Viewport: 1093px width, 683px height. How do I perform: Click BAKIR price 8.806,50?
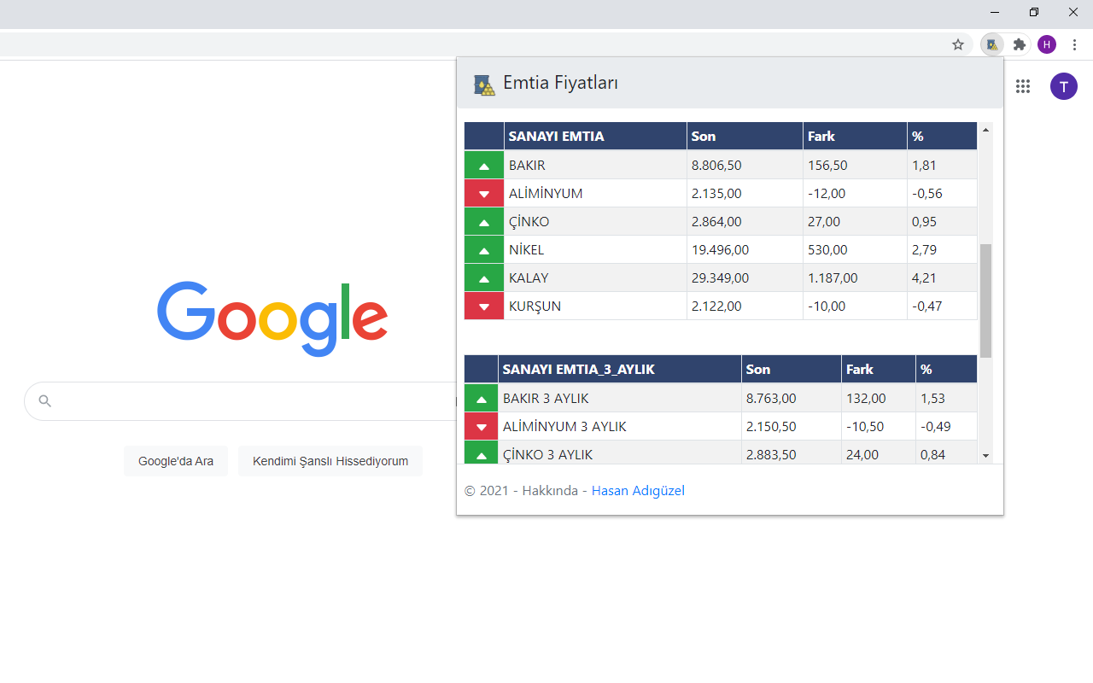pyautogui.click(x=716, y=165)
